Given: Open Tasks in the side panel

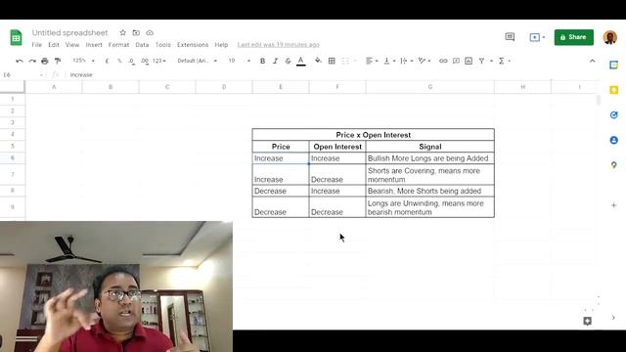Looking at the screenshot, I should point(613,115).
